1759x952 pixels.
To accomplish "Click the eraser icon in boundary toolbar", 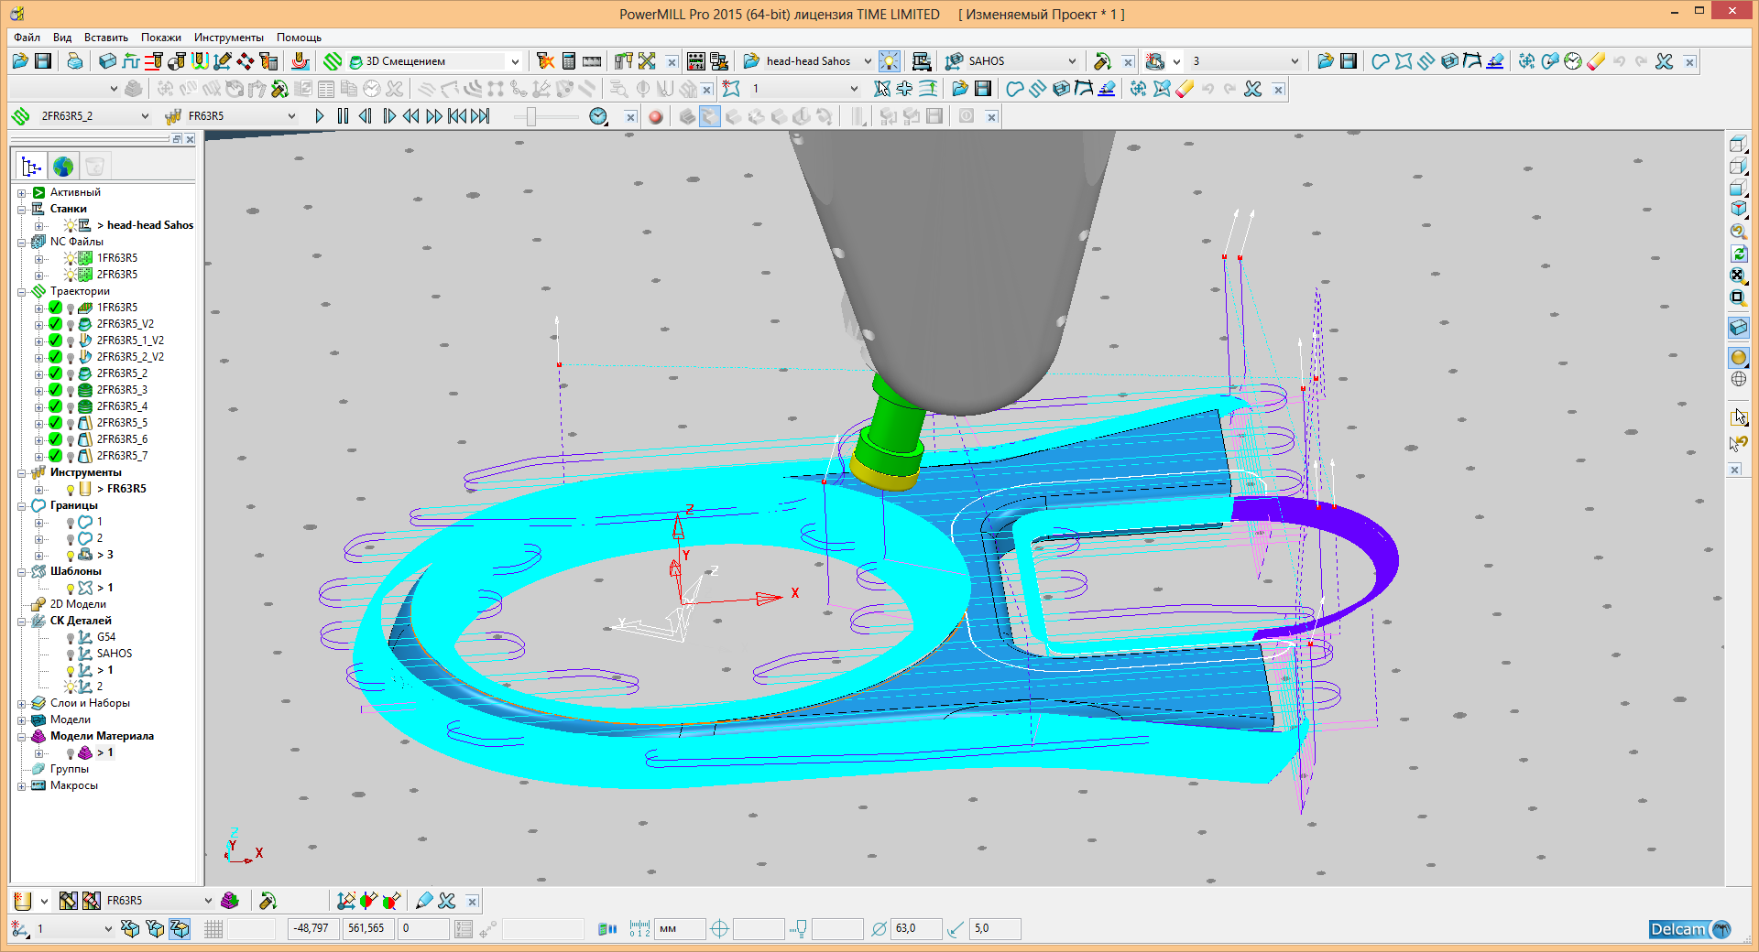I will pos(1596,61).
